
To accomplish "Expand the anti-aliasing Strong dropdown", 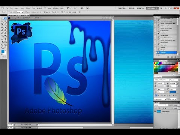I will (173, 99).
